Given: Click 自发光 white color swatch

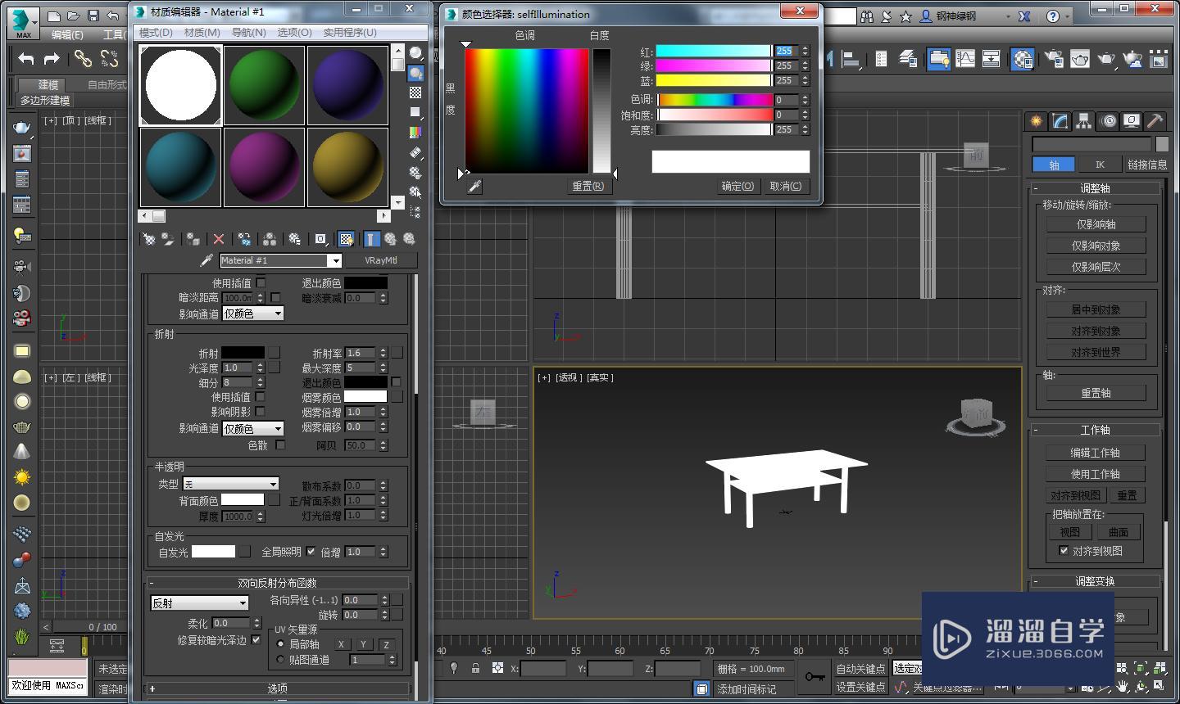Looking at the screenshot, I should click(213, 552).
